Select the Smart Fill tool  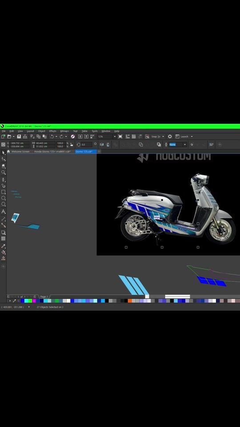(4, 258)
